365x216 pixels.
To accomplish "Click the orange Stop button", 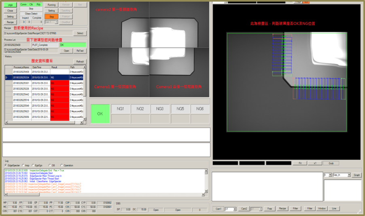I will (x=51, y=17).
